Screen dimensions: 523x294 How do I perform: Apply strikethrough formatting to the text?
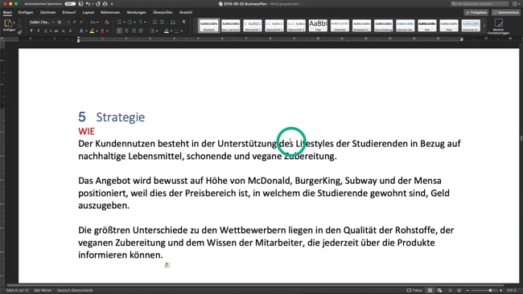56,31
